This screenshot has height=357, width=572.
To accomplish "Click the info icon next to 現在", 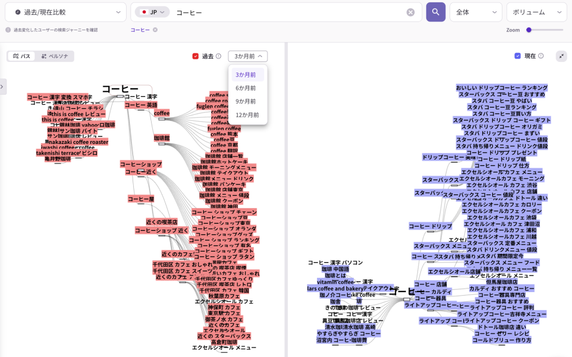I will pos(540,56).
